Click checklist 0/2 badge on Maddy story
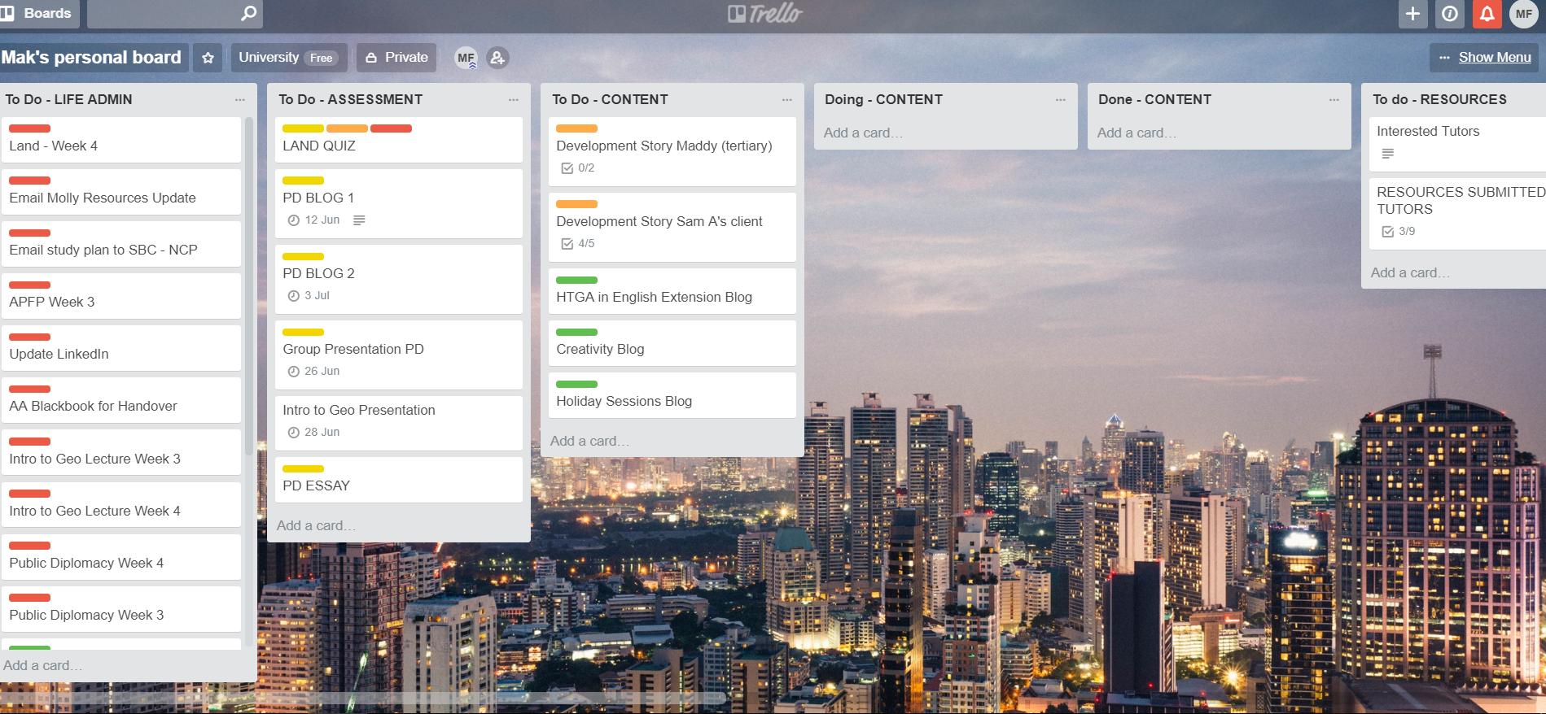Image resolution: width=1546 pixels, height=714 pixels. 578,168
